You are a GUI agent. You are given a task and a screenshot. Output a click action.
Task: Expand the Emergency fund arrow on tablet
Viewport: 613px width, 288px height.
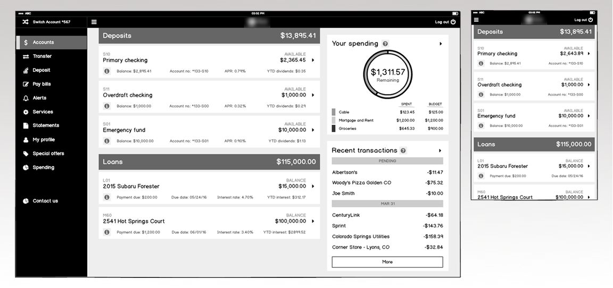(x=313, y=130)
